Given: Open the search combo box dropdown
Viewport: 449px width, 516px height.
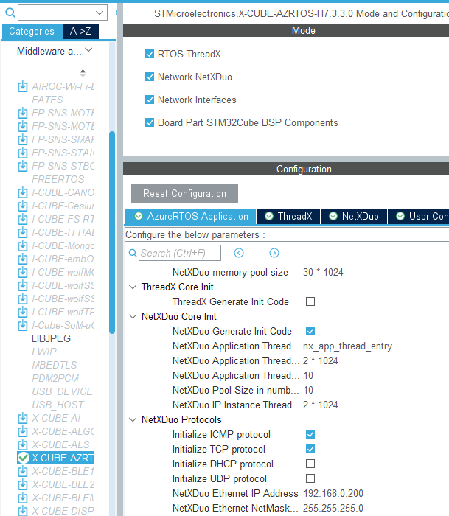Looking at the screenshot, I should coord(100,13).
